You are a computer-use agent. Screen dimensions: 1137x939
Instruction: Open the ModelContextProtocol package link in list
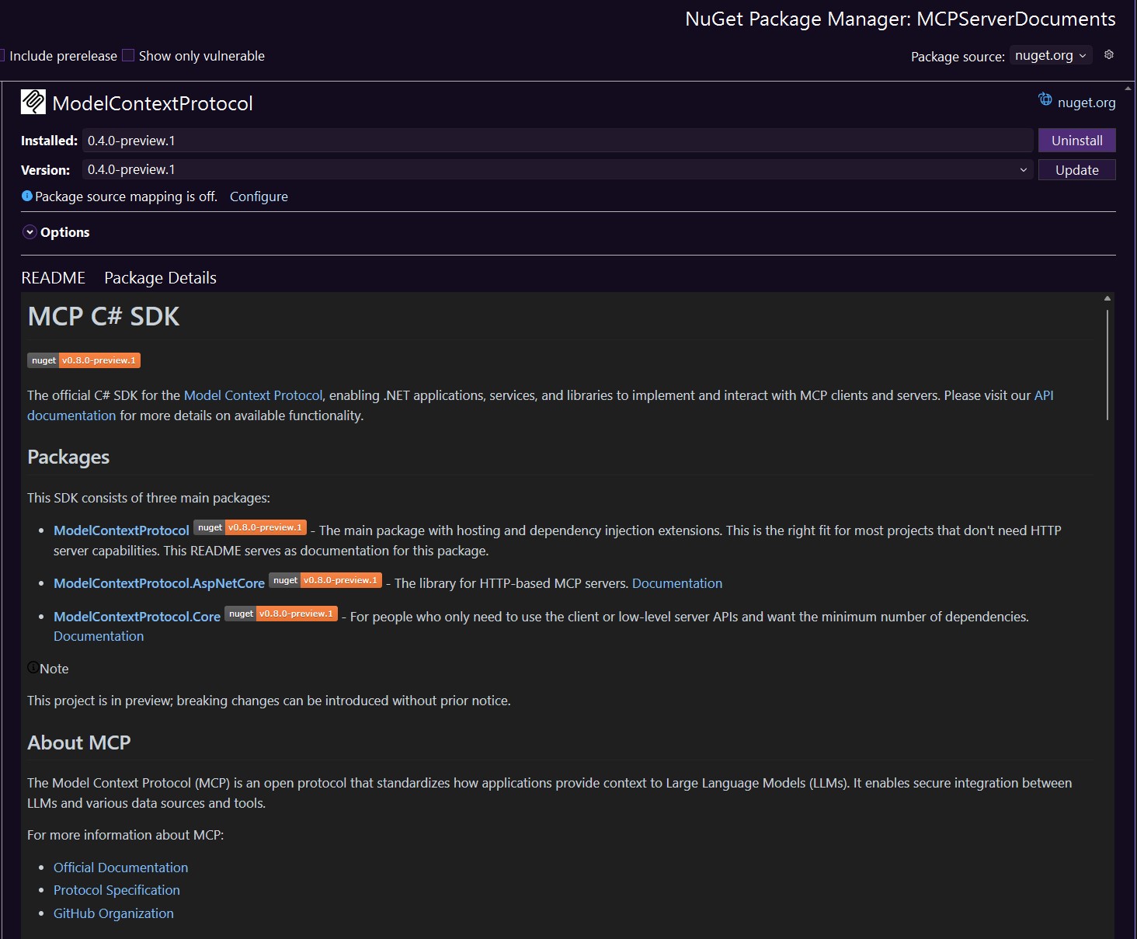121,530
